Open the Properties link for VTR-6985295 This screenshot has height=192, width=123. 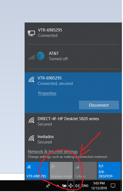[x=47, y=94]
